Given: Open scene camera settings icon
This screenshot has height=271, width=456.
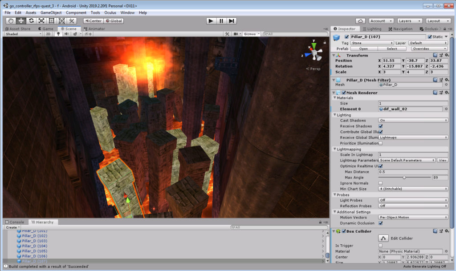Looking at the screenshot, I should (236, 34).
